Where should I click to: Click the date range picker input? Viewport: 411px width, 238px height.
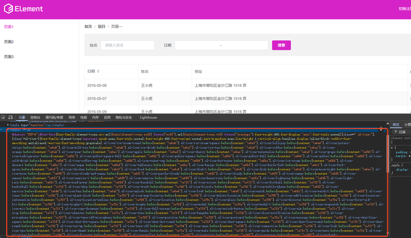tap(221, 45)
